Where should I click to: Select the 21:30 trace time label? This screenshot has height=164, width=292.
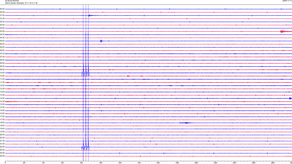point(2,144)
